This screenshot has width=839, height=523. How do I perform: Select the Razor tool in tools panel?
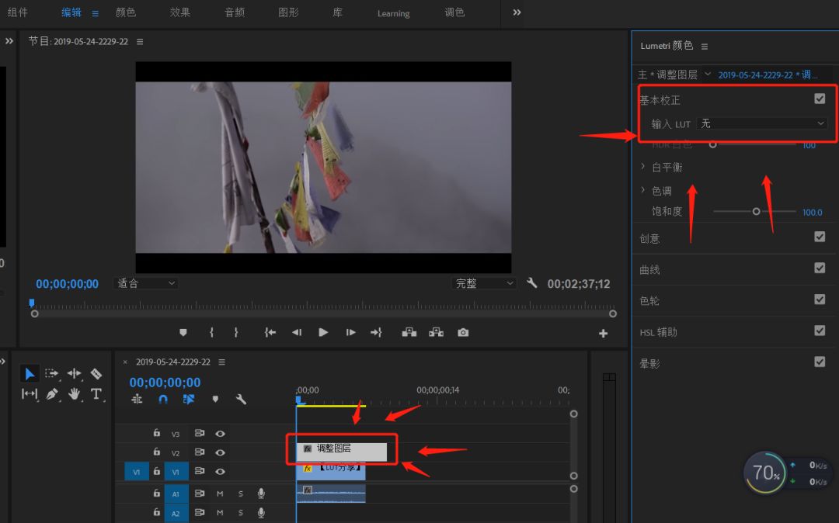pyautogui.click(x=96, y=373)
